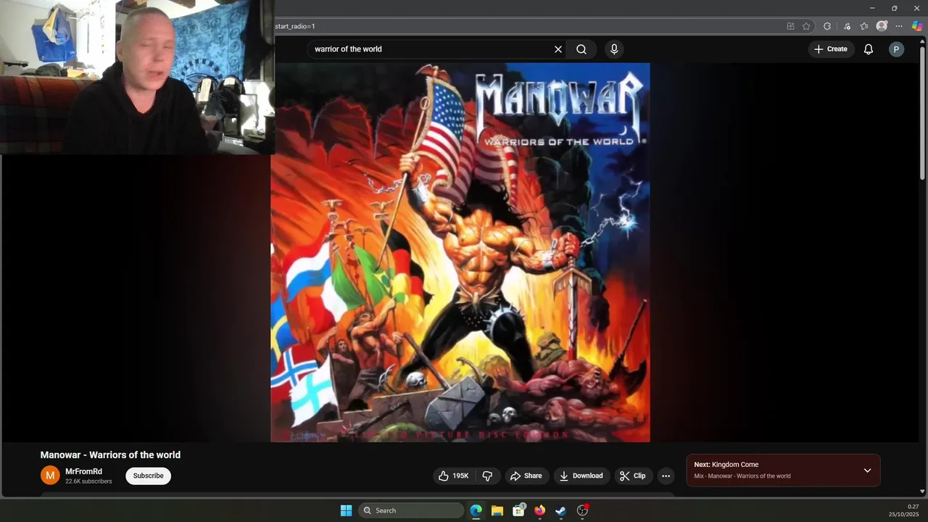Click the Manowar album art video player

pos(460,252)
